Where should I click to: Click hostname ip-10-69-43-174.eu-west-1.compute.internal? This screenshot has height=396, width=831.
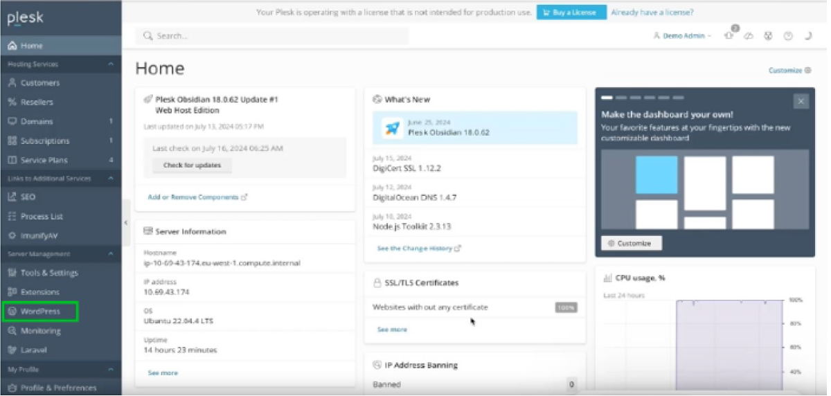222,263
